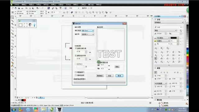Click the Undo arrow icon
The image size is (199, 112).
37,8
